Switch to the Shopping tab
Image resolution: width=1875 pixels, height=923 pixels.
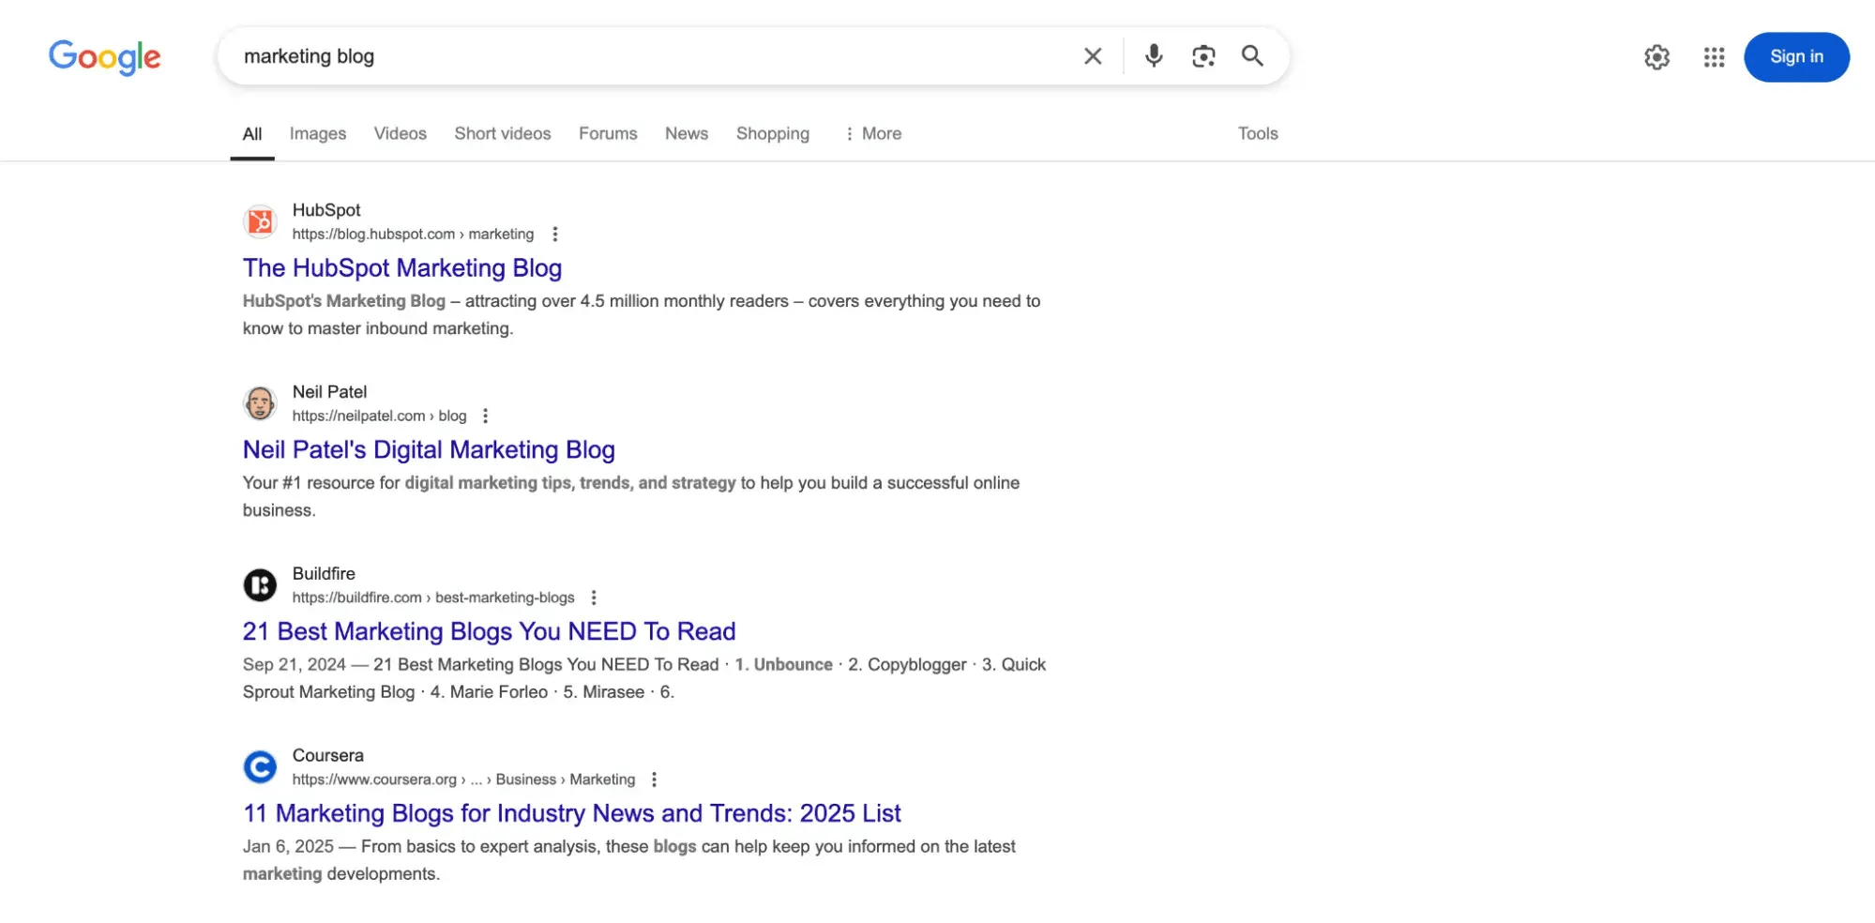pyautogui.click(x=772, y=133)
